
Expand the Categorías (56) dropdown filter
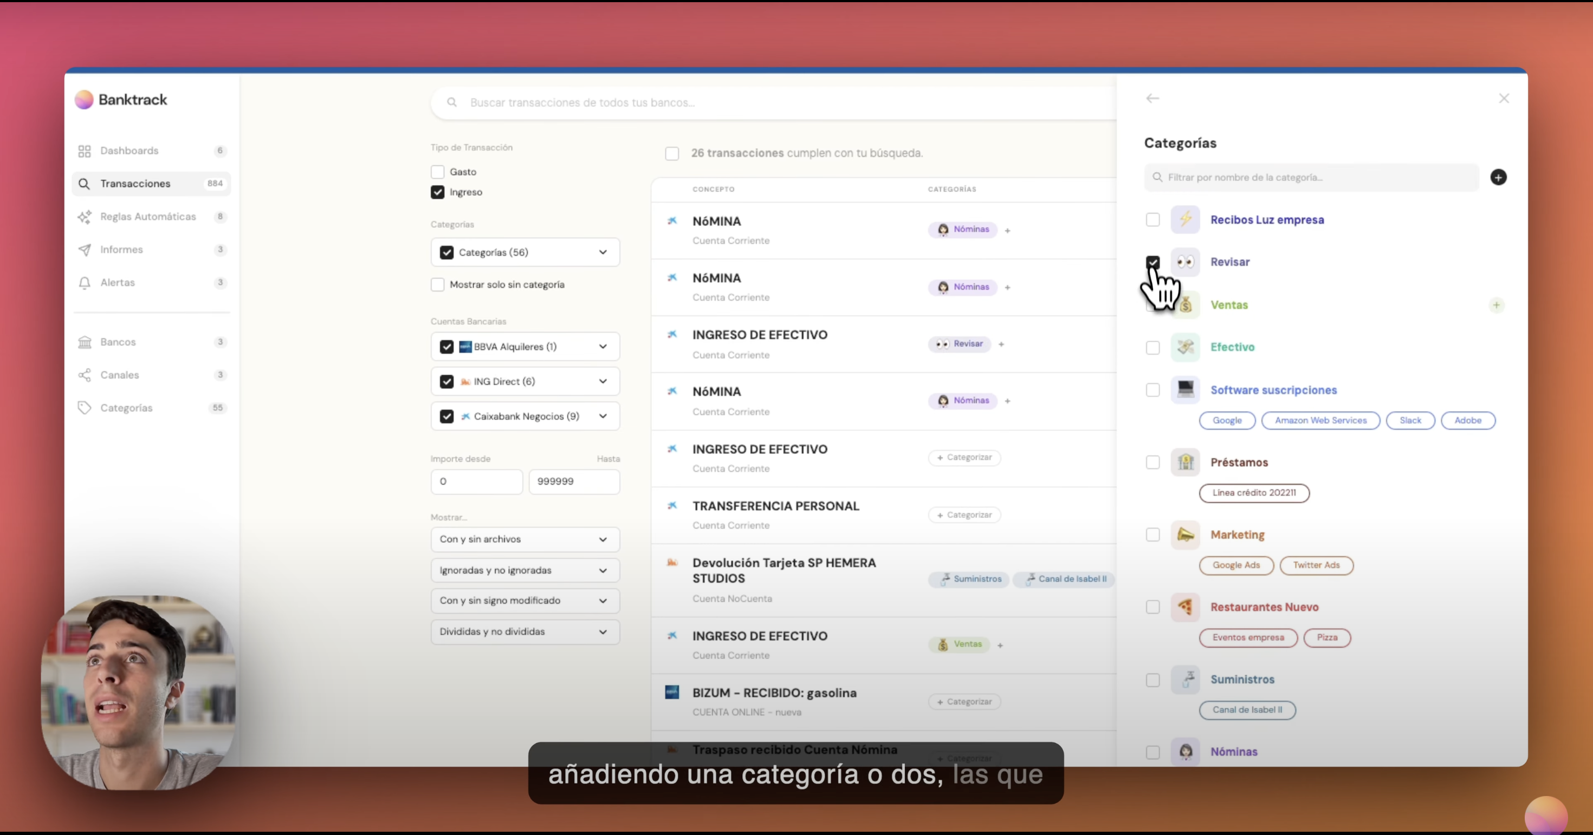(x=601, y=252)
